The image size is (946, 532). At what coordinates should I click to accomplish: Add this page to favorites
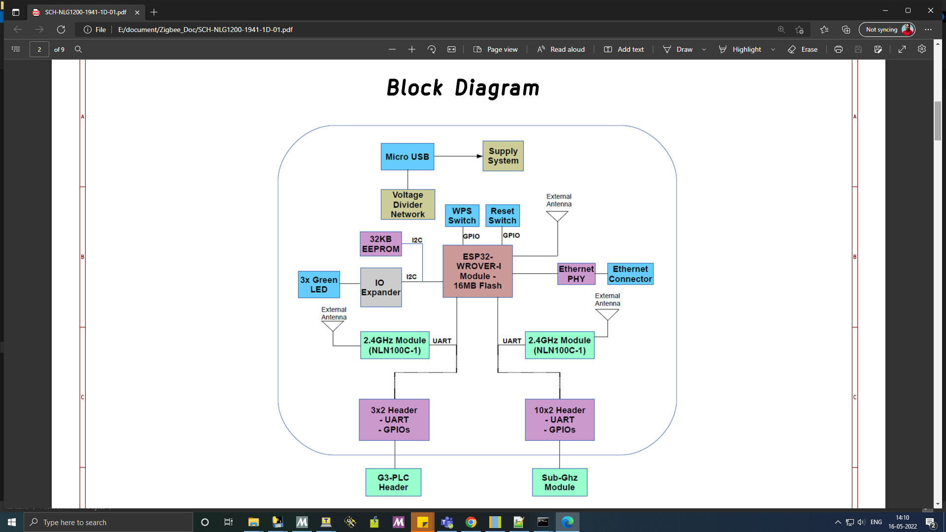pos(800,30)
